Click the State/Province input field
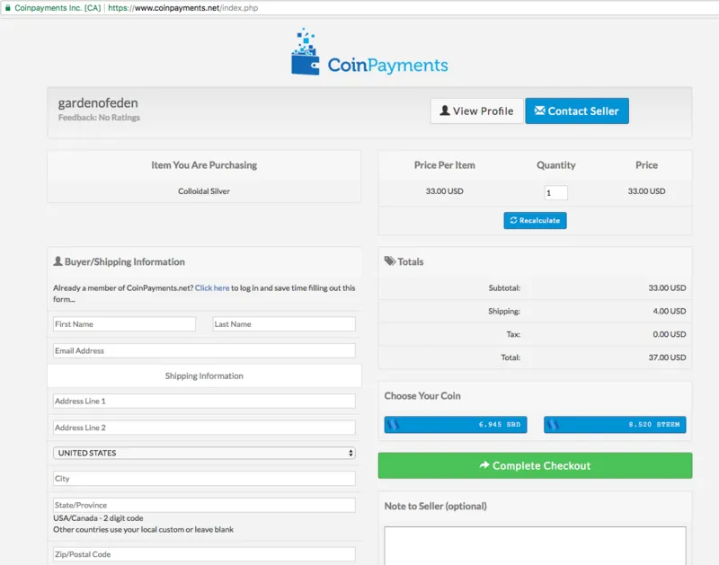 coord(204,505)
